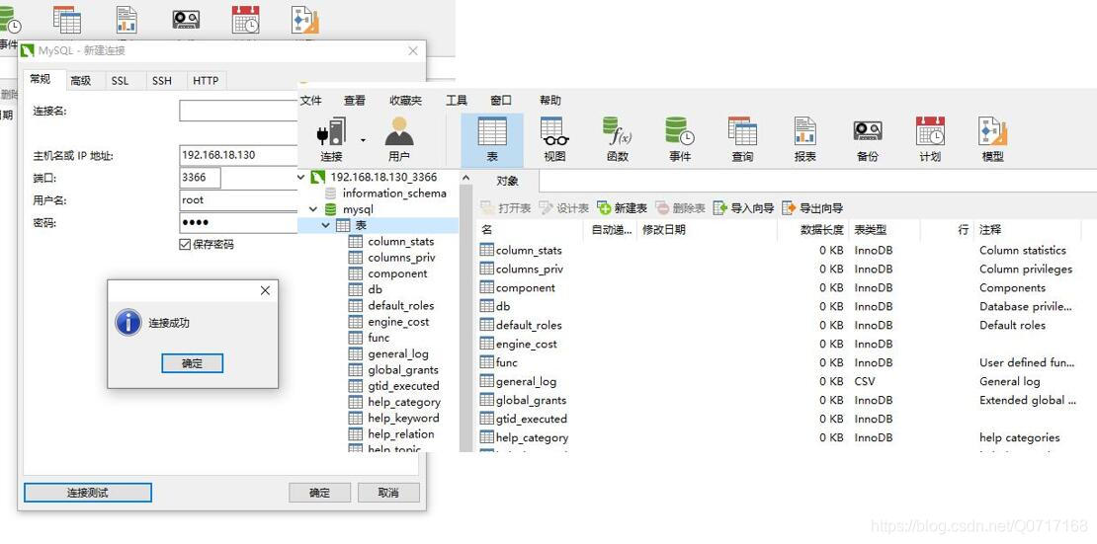Viewport: 1097px width, 544px height.
Task: Click the 端口 (Port) field showing 3366
Action: point(200,178)
